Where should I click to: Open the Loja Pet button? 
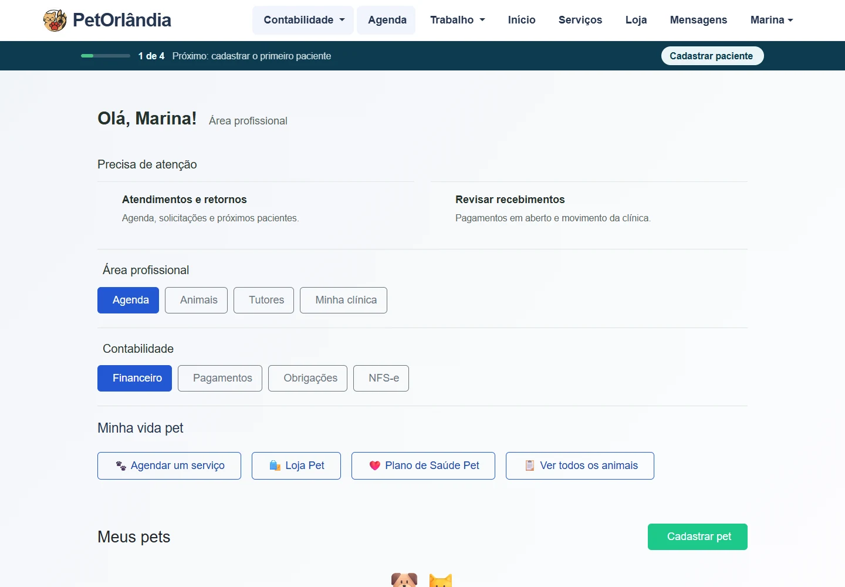pyautogui.click(x=296, y=465)
